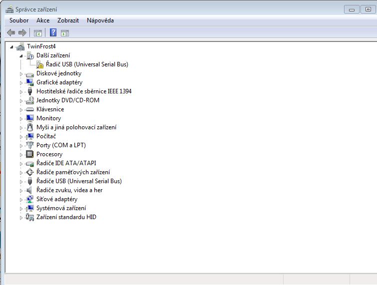Screen dimensions: 377x285
Task: Select the Grafické adaptéry label
Action: tap(59, 82)
